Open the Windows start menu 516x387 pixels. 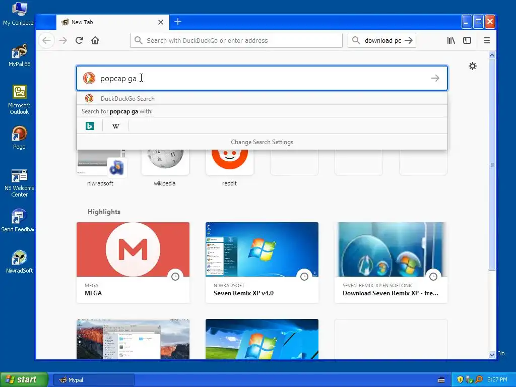coord(24,380)
